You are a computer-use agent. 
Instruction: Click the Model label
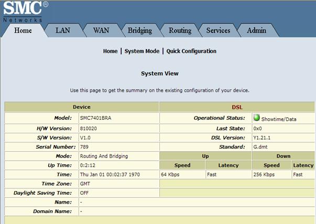[x=63, y=118]
